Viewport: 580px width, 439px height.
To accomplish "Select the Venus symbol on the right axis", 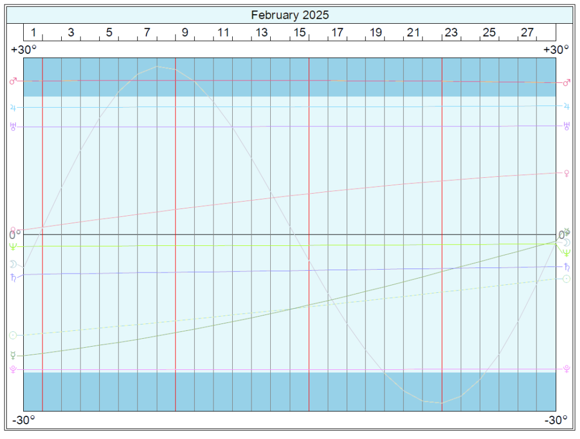I will click(566, 173).
